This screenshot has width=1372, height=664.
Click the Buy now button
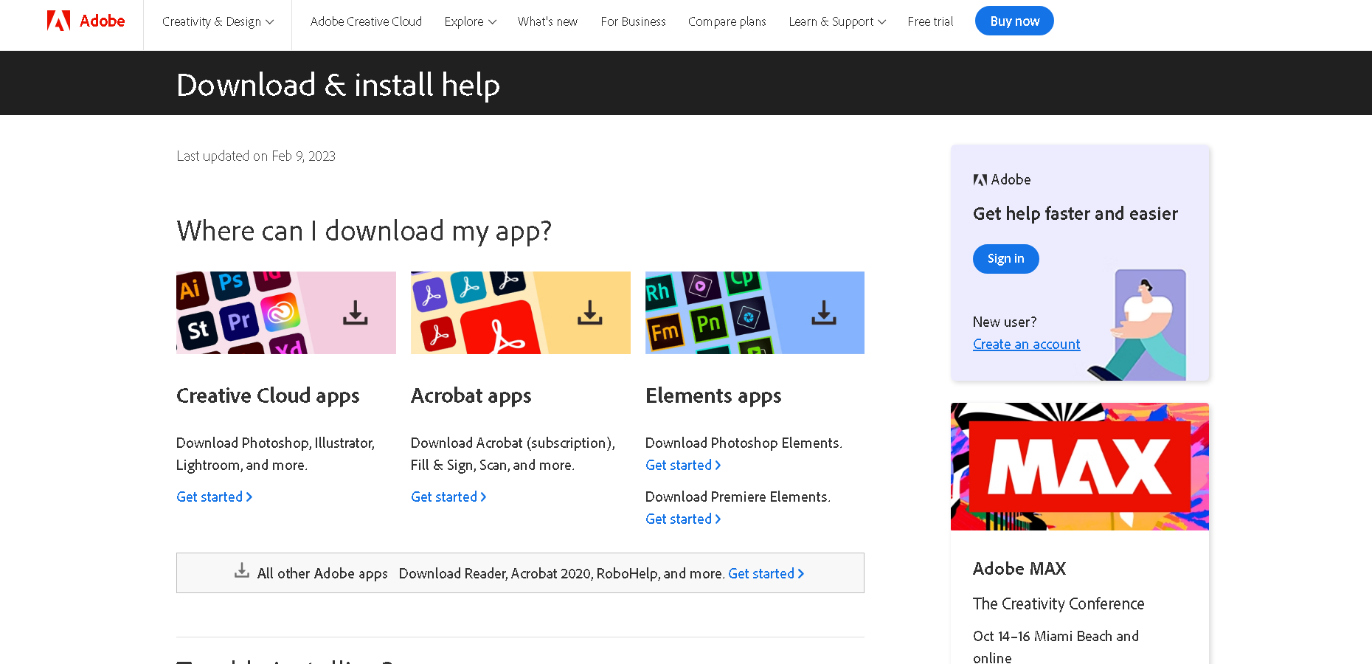pyautogui.click(x=1014, y=21)
